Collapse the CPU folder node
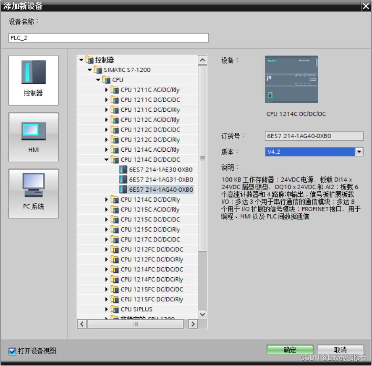Screen dimensions: 372x366 click(98, 80)
